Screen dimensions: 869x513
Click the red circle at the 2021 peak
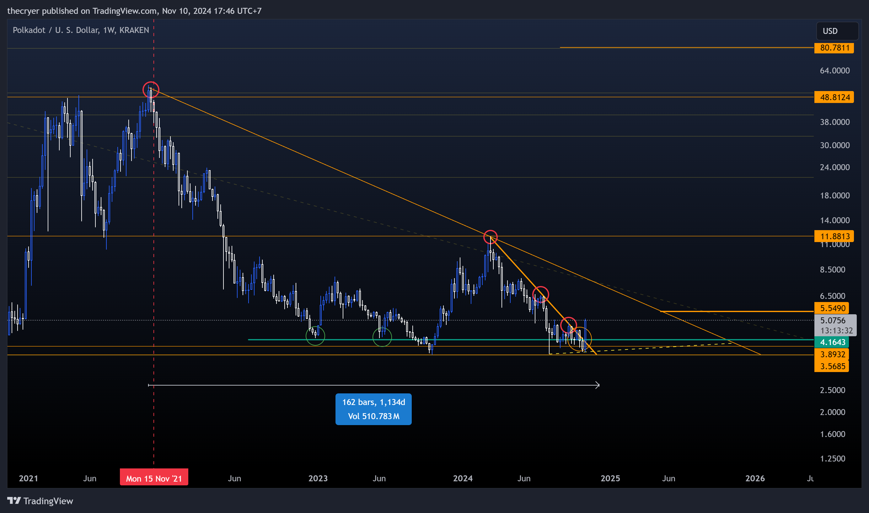pyautogui.click(x=151, y=90)
